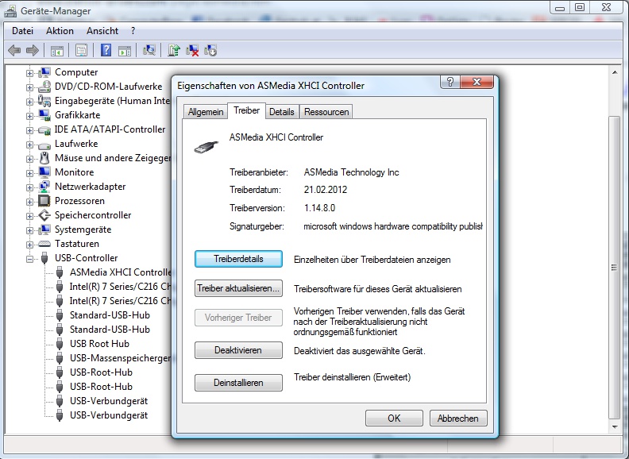Viewport: 629px width, 459px height.
Task: Click the ASMedia Technology Inc provider text
Action: 351,172
